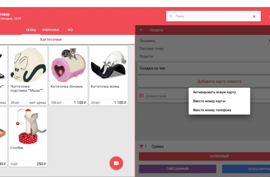The width and height of the screenshot is (270, 177).
Task: Select Ввести номер карты menu option
Action: [x=209, y=101]
